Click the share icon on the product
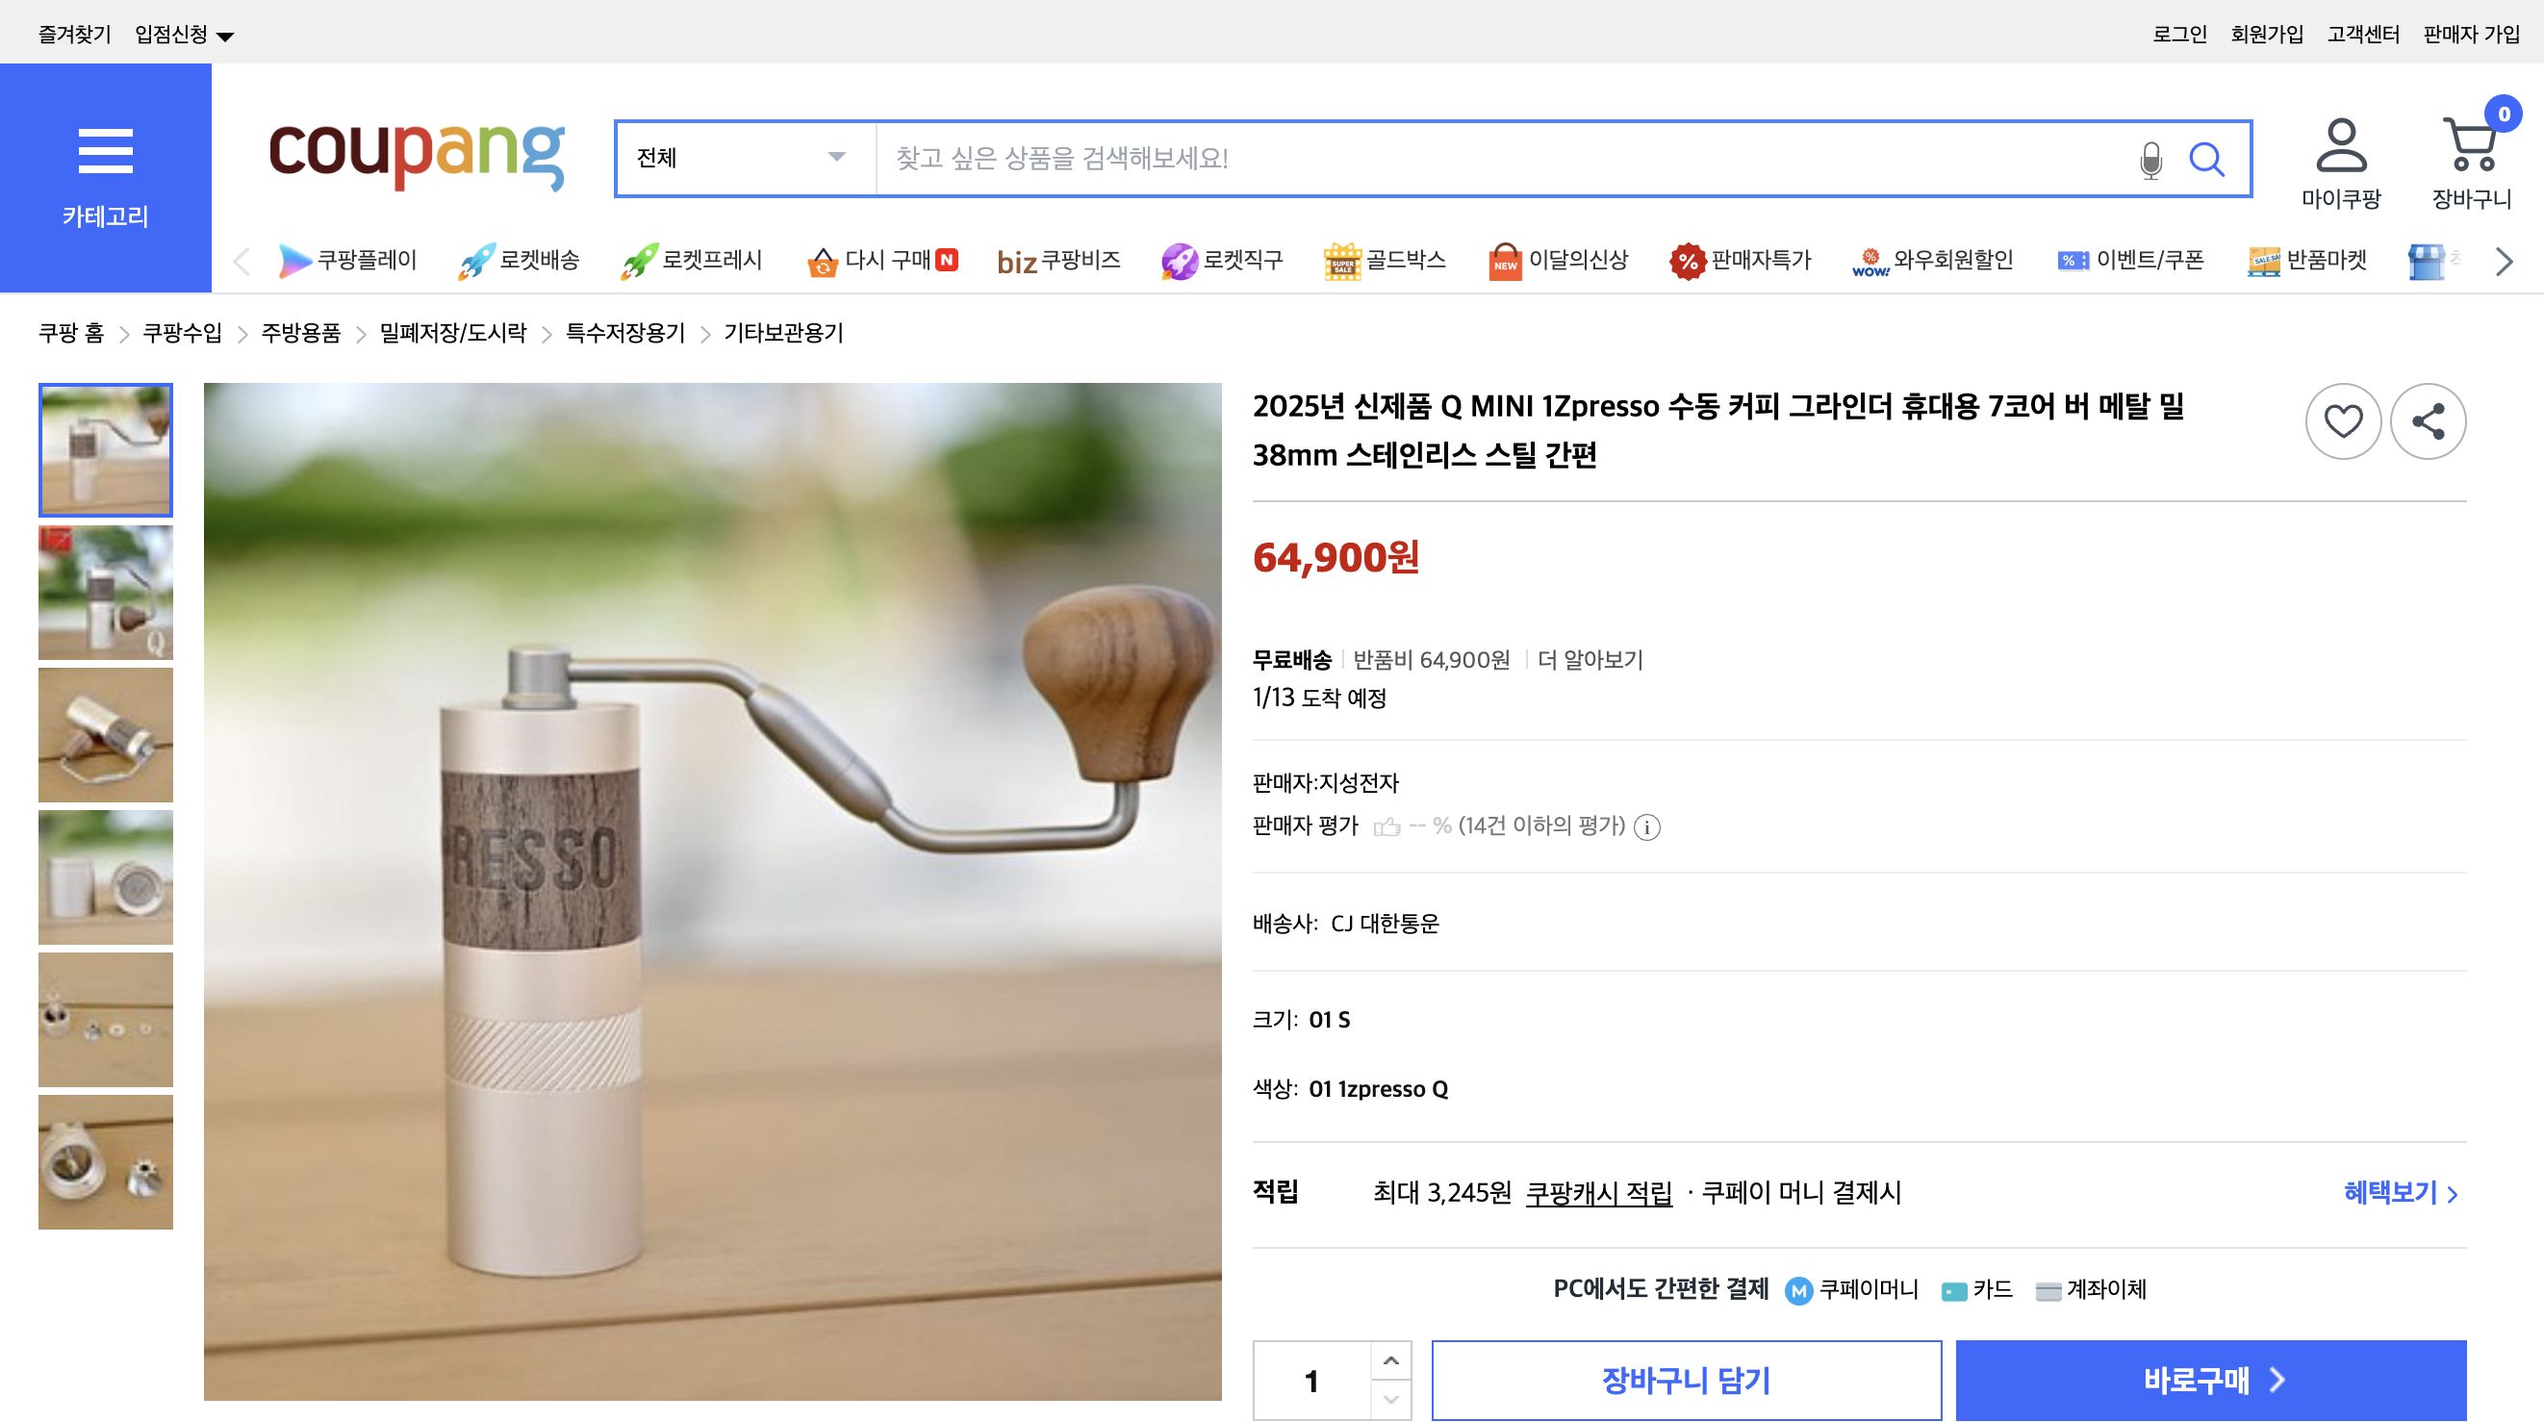The image size is (2544, 1422). [x=2430, y=420]
